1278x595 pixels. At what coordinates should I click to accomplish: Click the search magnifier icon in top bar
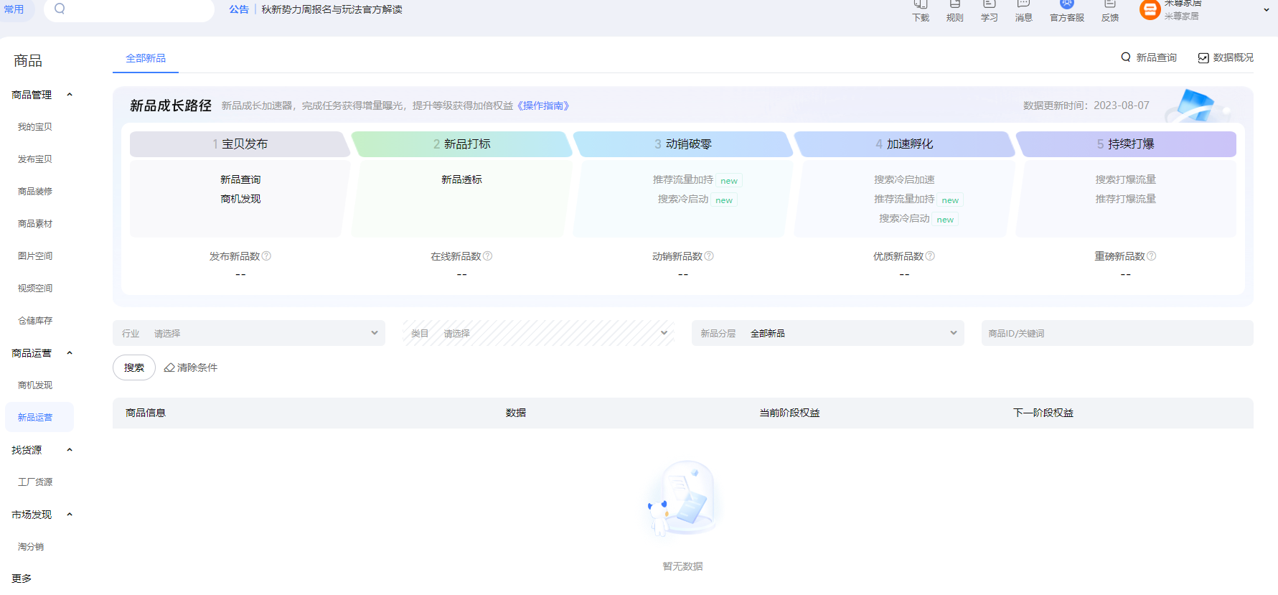60,9
